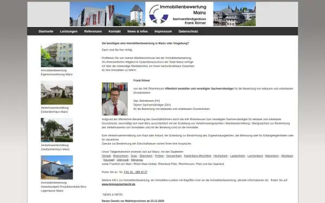Screen dimensions: 325x203
Task: Click the caption 'Eigentumswohnung Mainz'
Action: [x=57, y=74]
